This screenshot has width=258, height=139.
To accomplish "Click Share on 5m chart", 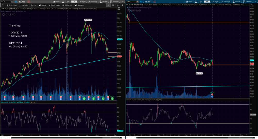I will point(189,2).
